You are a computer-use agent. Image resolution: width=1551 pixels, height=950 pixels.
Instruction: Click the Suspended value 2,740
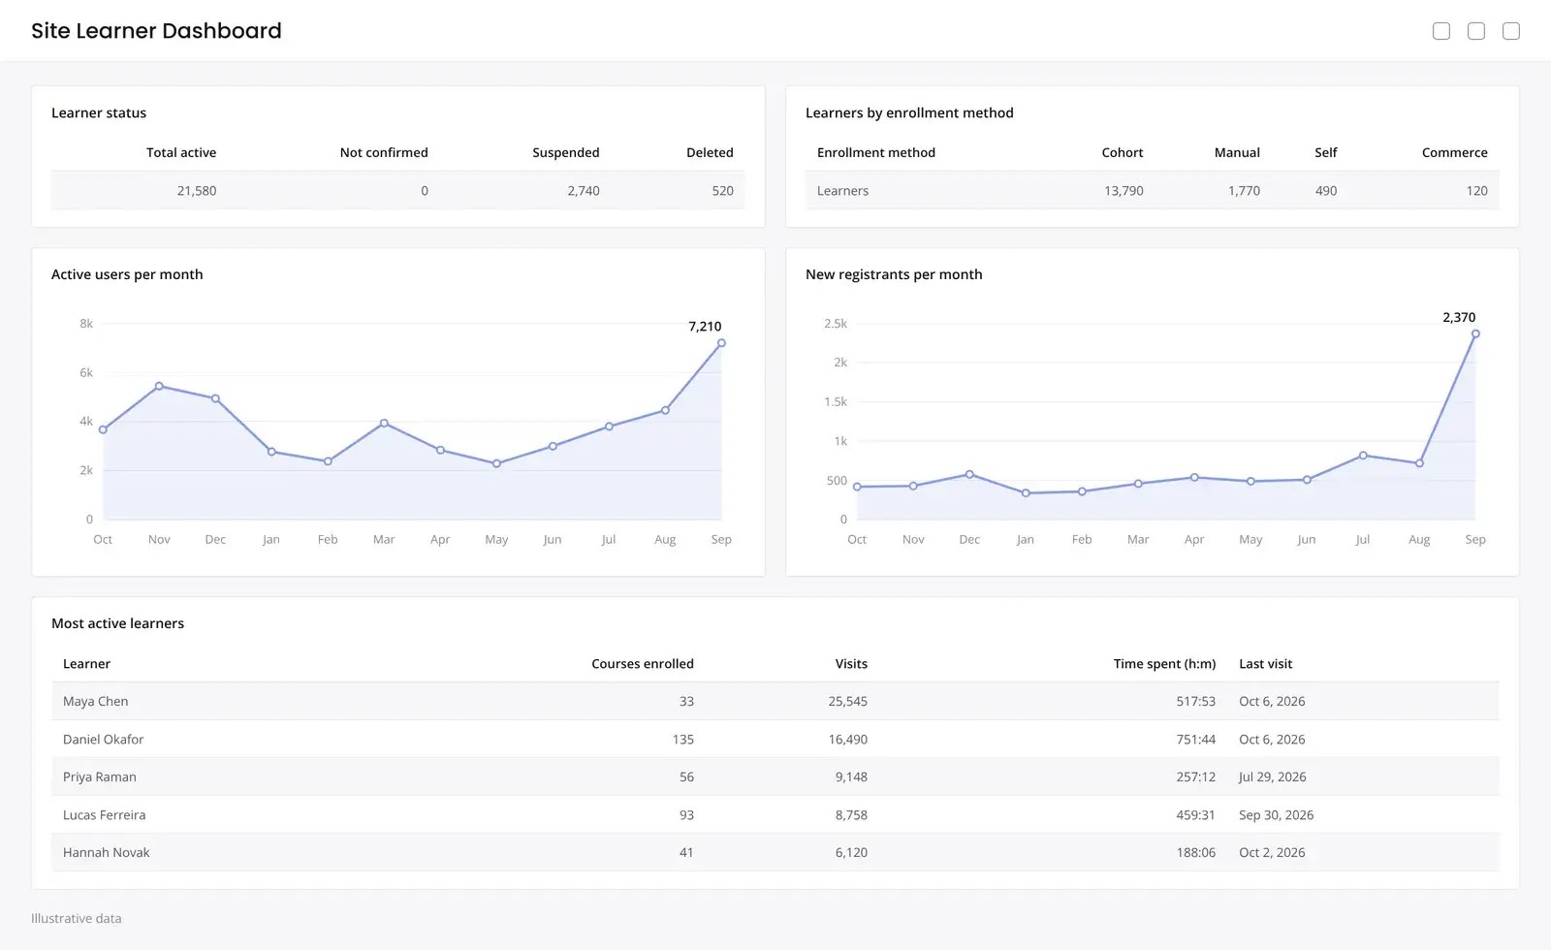(x=584, y=191)
